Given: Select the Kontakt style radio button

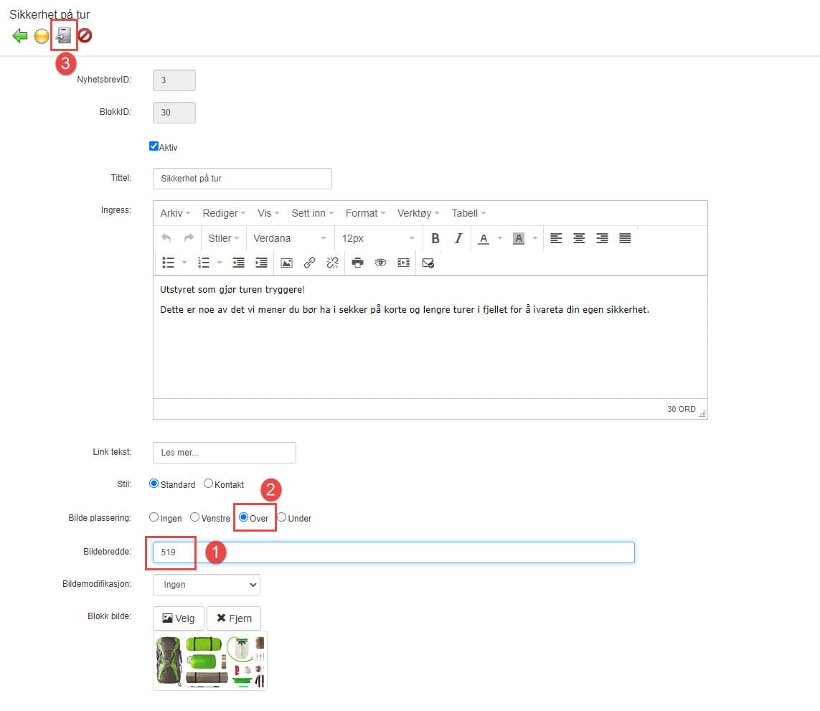Looking at the screenshot, I should coord(208,484).
